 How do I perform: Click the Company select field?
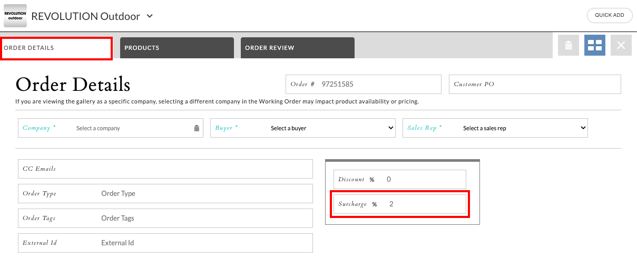(111, 128)
